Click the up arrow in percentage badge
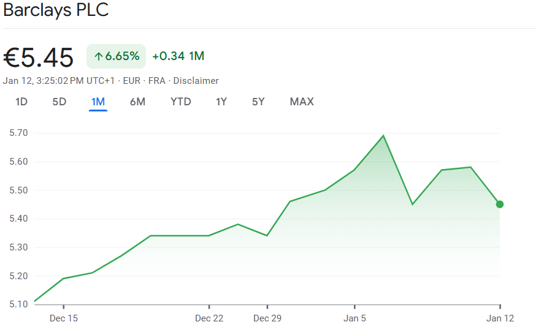 (x=98, y=56)
